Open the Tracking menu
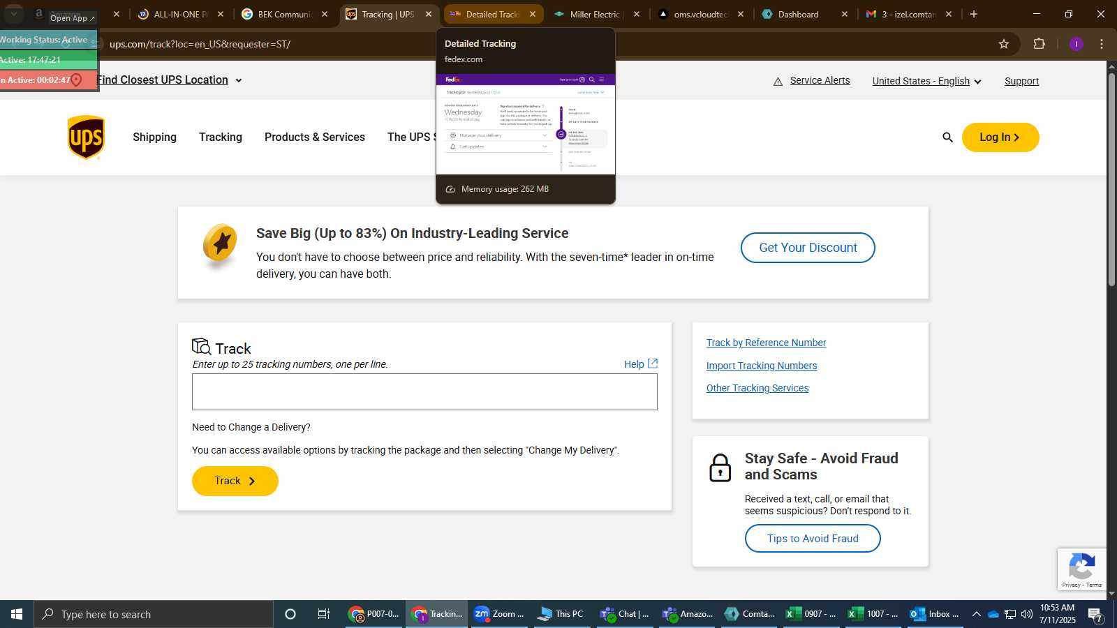Image resolution: width=1117 pixels, height=628 pixels. pos(221,137)
